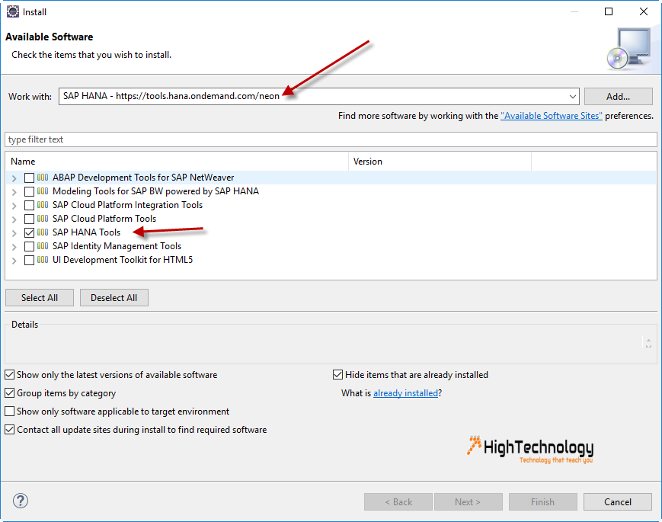Image resolution: width=662 pixels, height=522 pixels.
Task: Click the UI Development Toolkit for HTML5 category icon
Action: click(43, 260)
